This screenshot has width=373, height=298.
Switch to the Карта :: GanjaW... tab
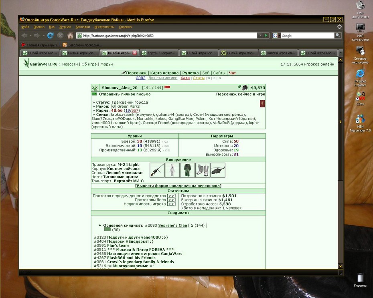[x=159, y=53]
